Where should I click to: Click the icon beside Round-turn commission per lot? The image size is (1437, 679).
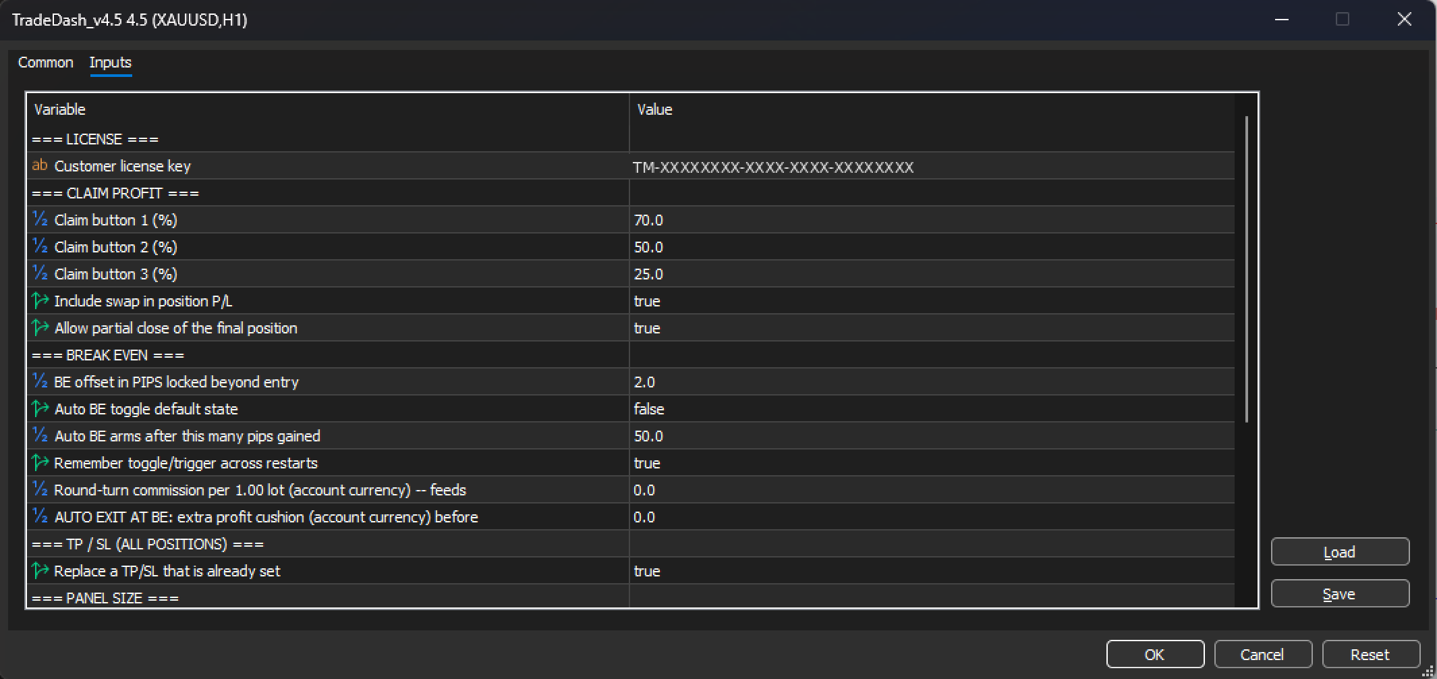[x=40, y=489]
